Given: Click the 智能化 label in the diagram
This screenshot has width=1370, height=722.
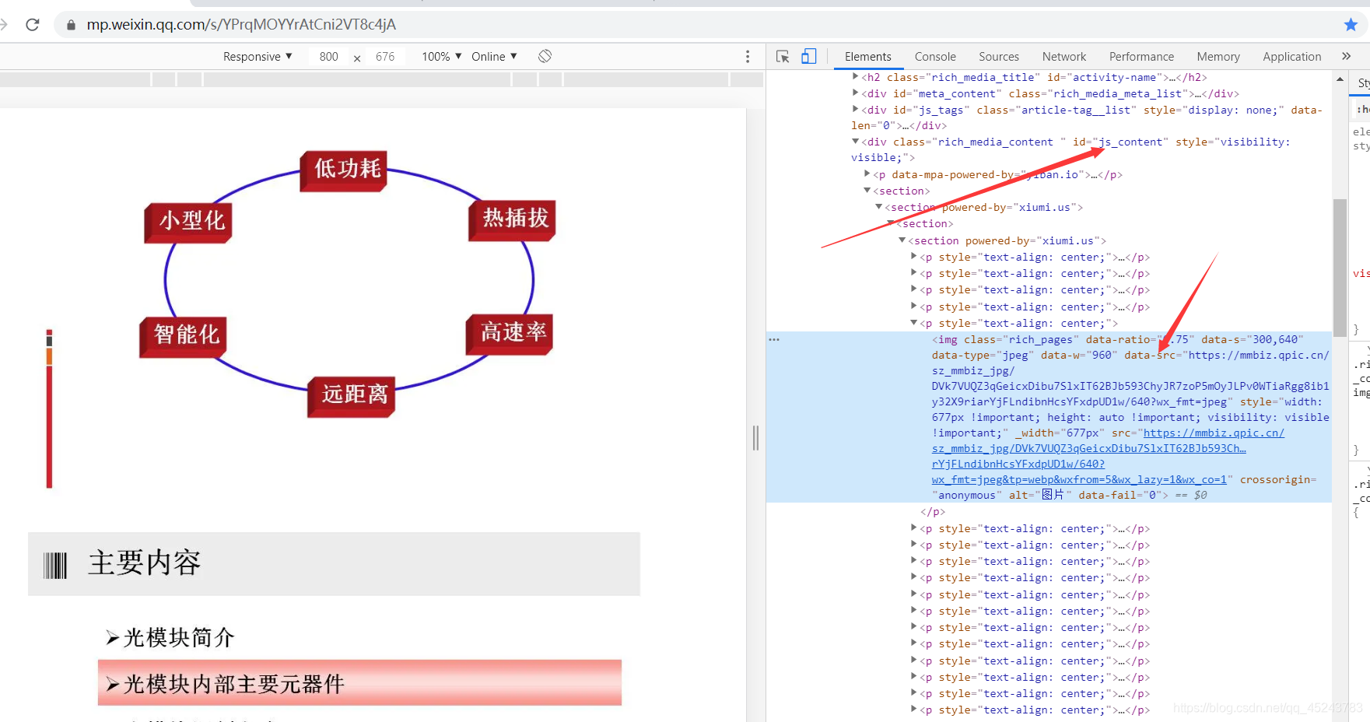Looking at the screenshot, I should (x=186, y=335).
